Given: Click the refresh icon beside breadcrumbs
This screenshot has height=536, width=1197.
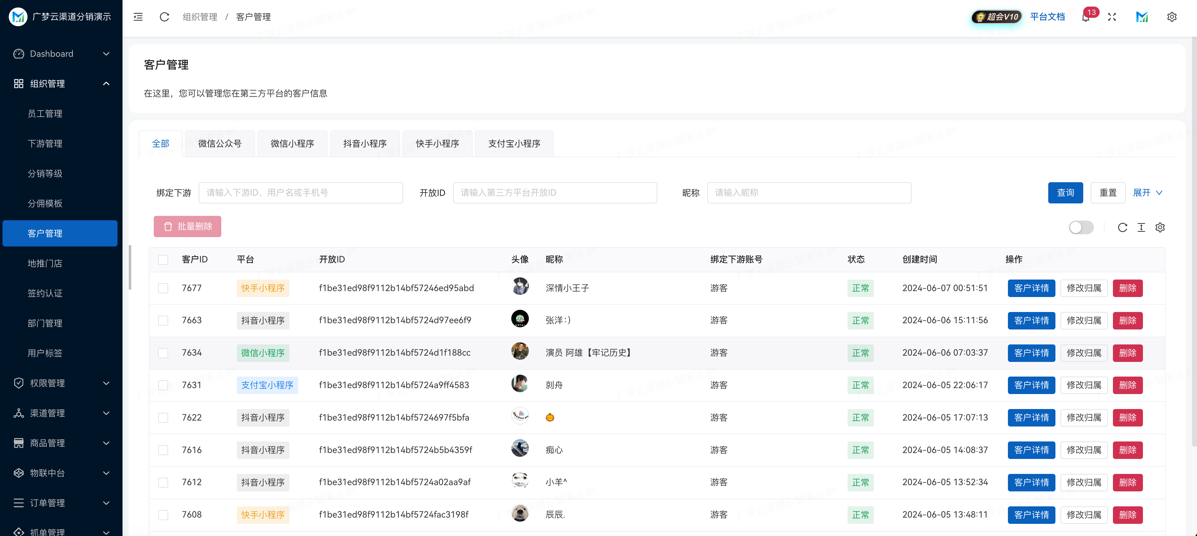Looking at the screenshot, I should click(164, 17).
